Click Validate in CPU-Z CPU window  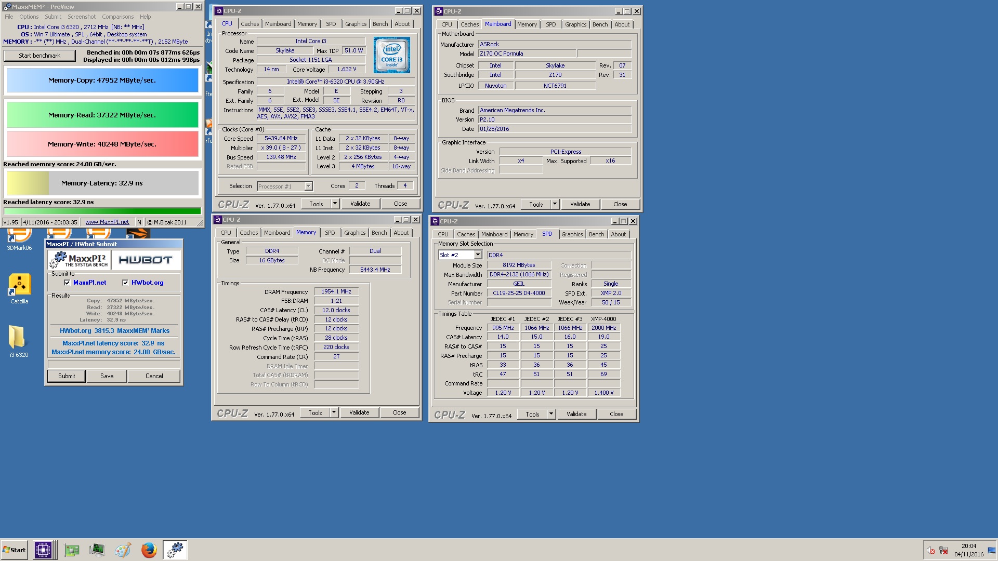click(x=360, y=204)
